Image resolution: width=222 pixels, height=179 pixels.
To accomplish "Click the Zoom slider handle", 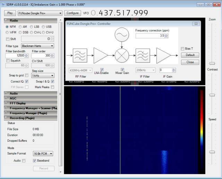I will 212,63.
